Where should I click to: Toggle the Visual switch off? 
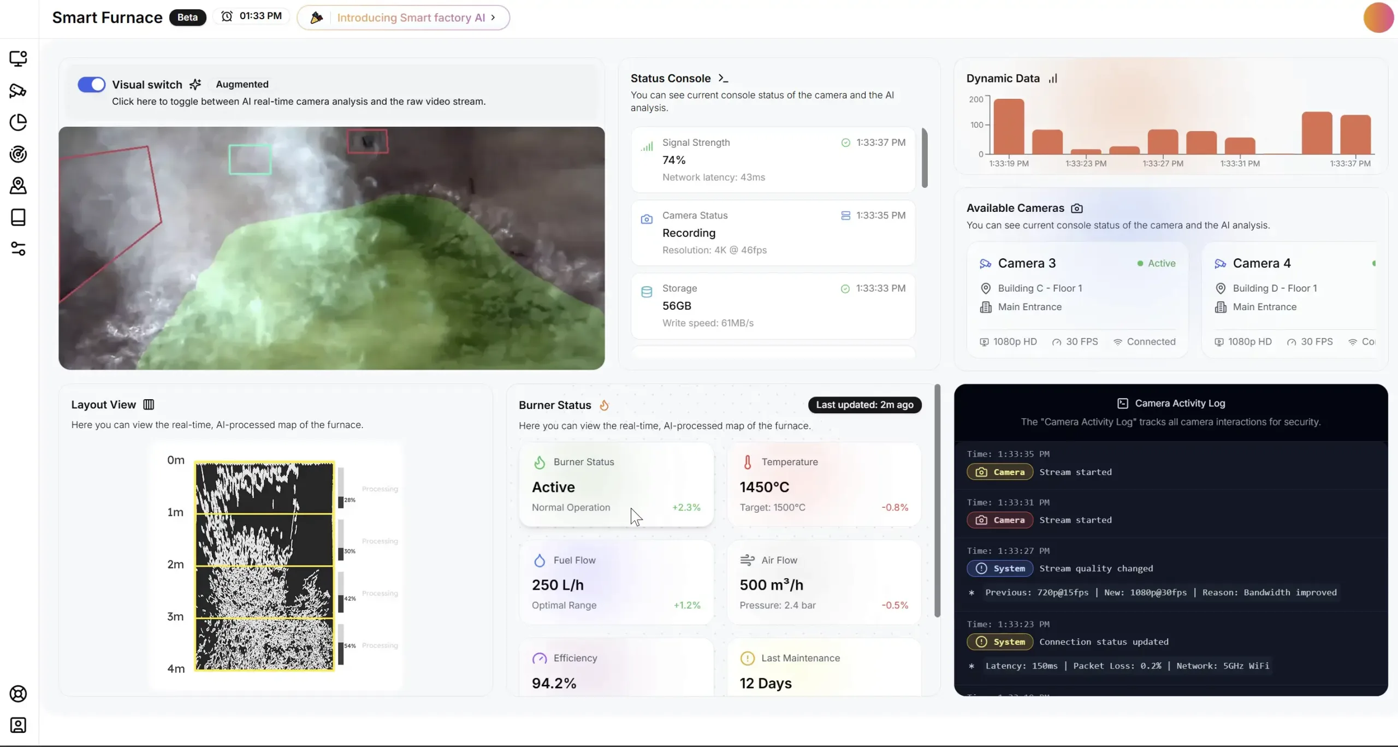(x=91, y=85)
